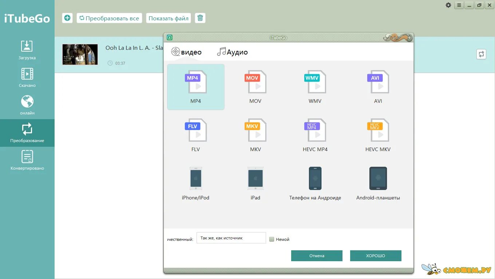Switch to the видео tab

[x=186, y=52]
